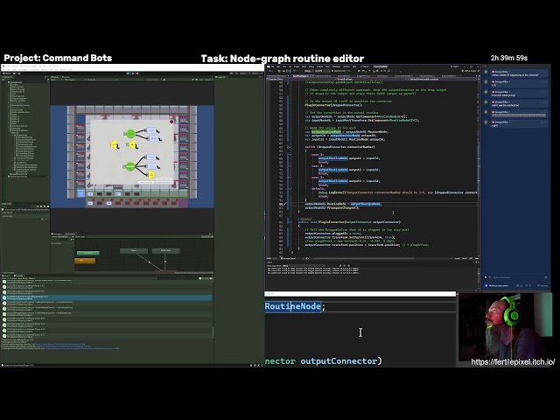Screen dimensions: 560x420
Task: Click the highlighted blue tile in the game's bottom row
Action: coord(80,193)
